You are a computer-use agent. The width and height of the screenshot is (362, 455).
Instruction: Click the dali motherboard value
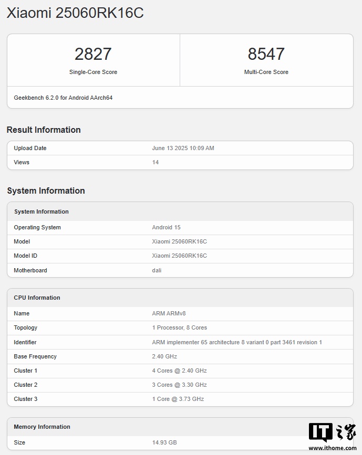(157, 270)
